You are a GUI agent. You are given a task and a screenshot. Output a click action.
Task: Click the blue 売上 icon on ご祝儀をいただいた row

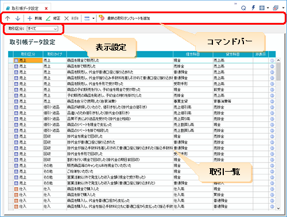(x=16, y=172)
